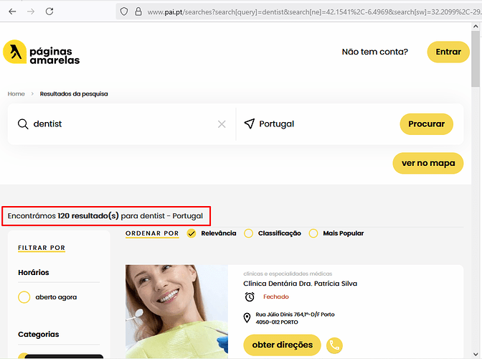Enable the aberto agora filter

pos(24,297)
